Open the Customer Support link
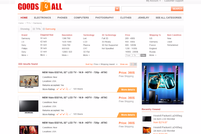The height and width of the screenshot is (134, 201). [174, 1]
